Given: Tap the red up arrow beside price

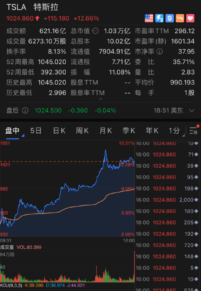Looking at the screenshot, I should 37,18.
